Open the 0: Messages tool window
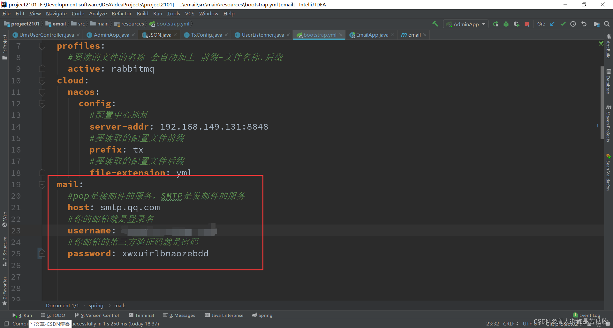The width and height of the screenshot is (613, 328). click(x=179, y=315)
